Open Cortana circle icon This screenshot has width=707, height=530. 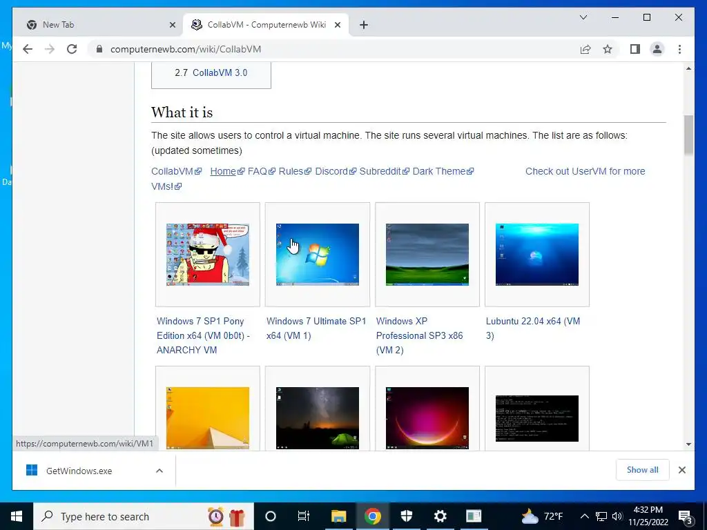click(270, 516)
